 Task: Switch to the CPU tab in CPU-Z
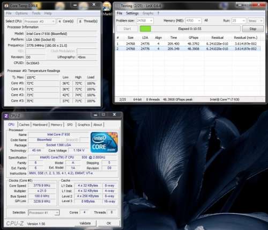click(11, 125)
